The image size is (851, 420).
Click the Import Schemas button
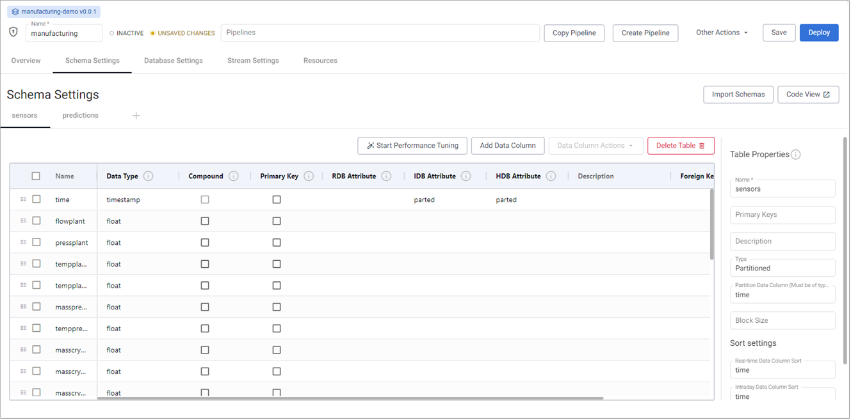click(738, 94)
